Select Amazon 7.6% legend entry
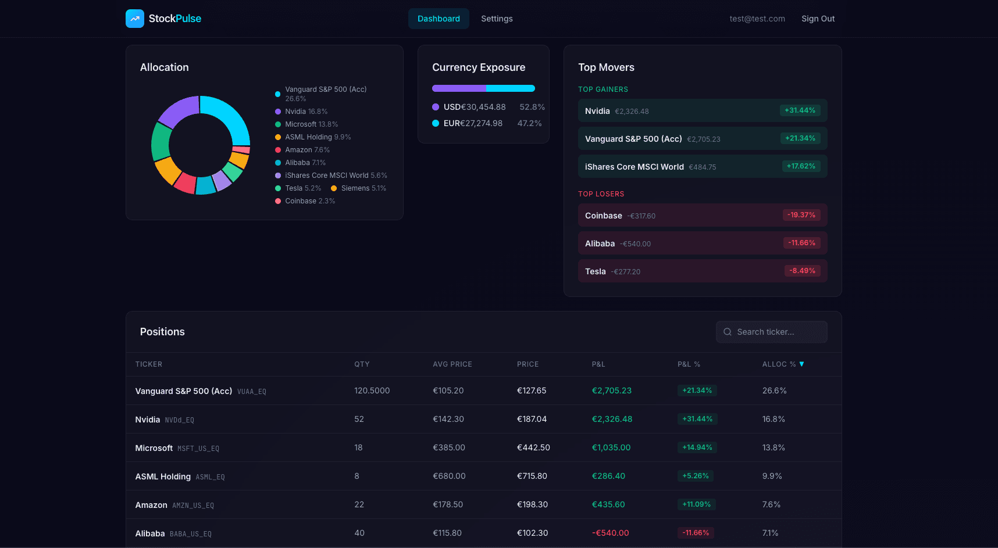 pyautogui.click(x=302, y=150)
